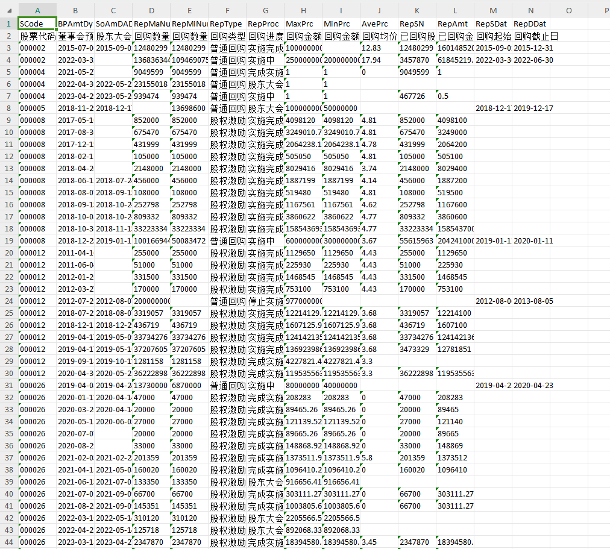The height and width of the screenshot is (549, 610).
Task: Click the column D header
Action: coord(151,10)
